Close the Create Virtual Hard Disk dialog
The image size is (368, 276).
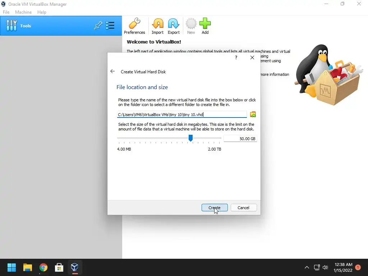tap(252, 57)
